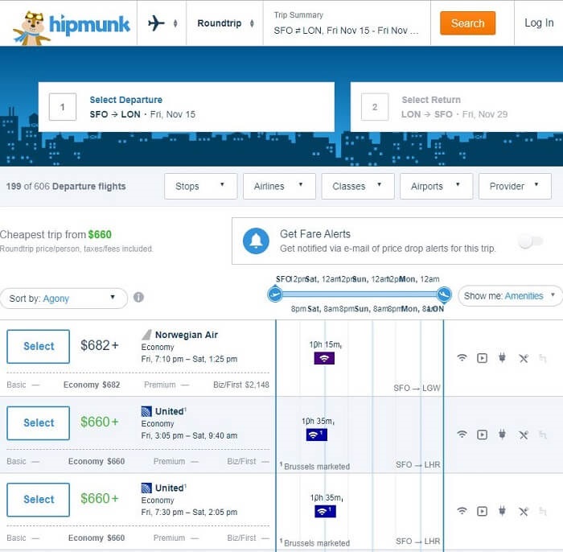Open the Airports filter dropdown
Screen dimensions: 563x552
coord(436,186)
